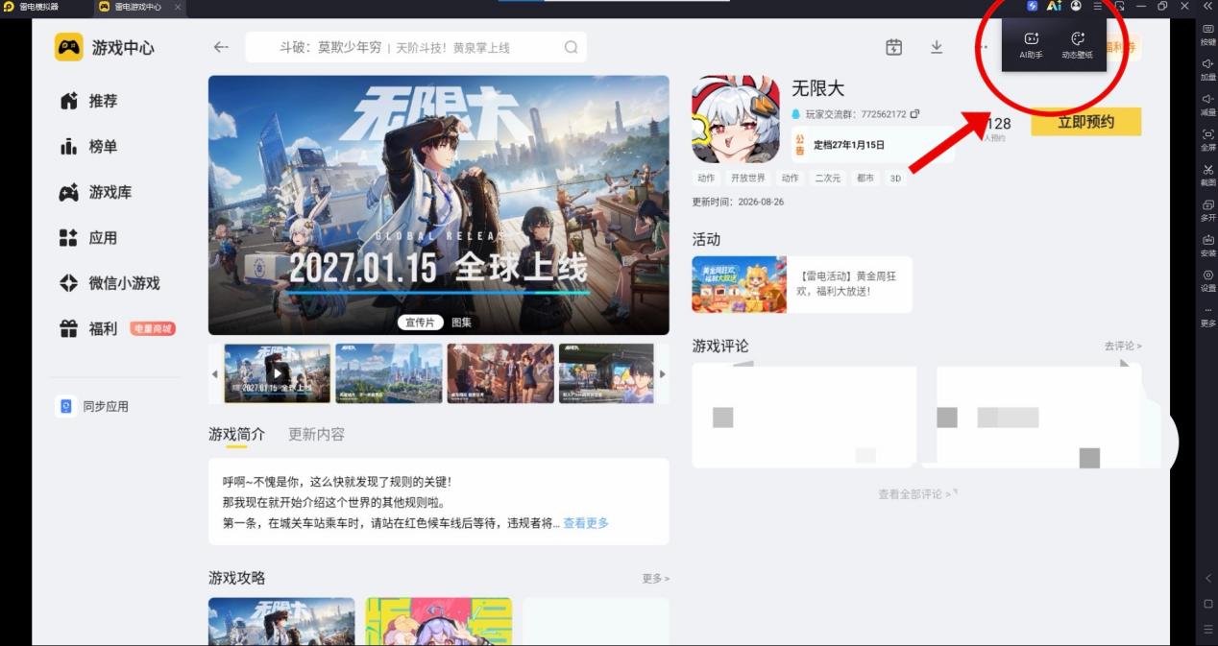This screenshot has width=1218, height=646.
Task: Open the downloads arrow icon
Action: [937, 47]
